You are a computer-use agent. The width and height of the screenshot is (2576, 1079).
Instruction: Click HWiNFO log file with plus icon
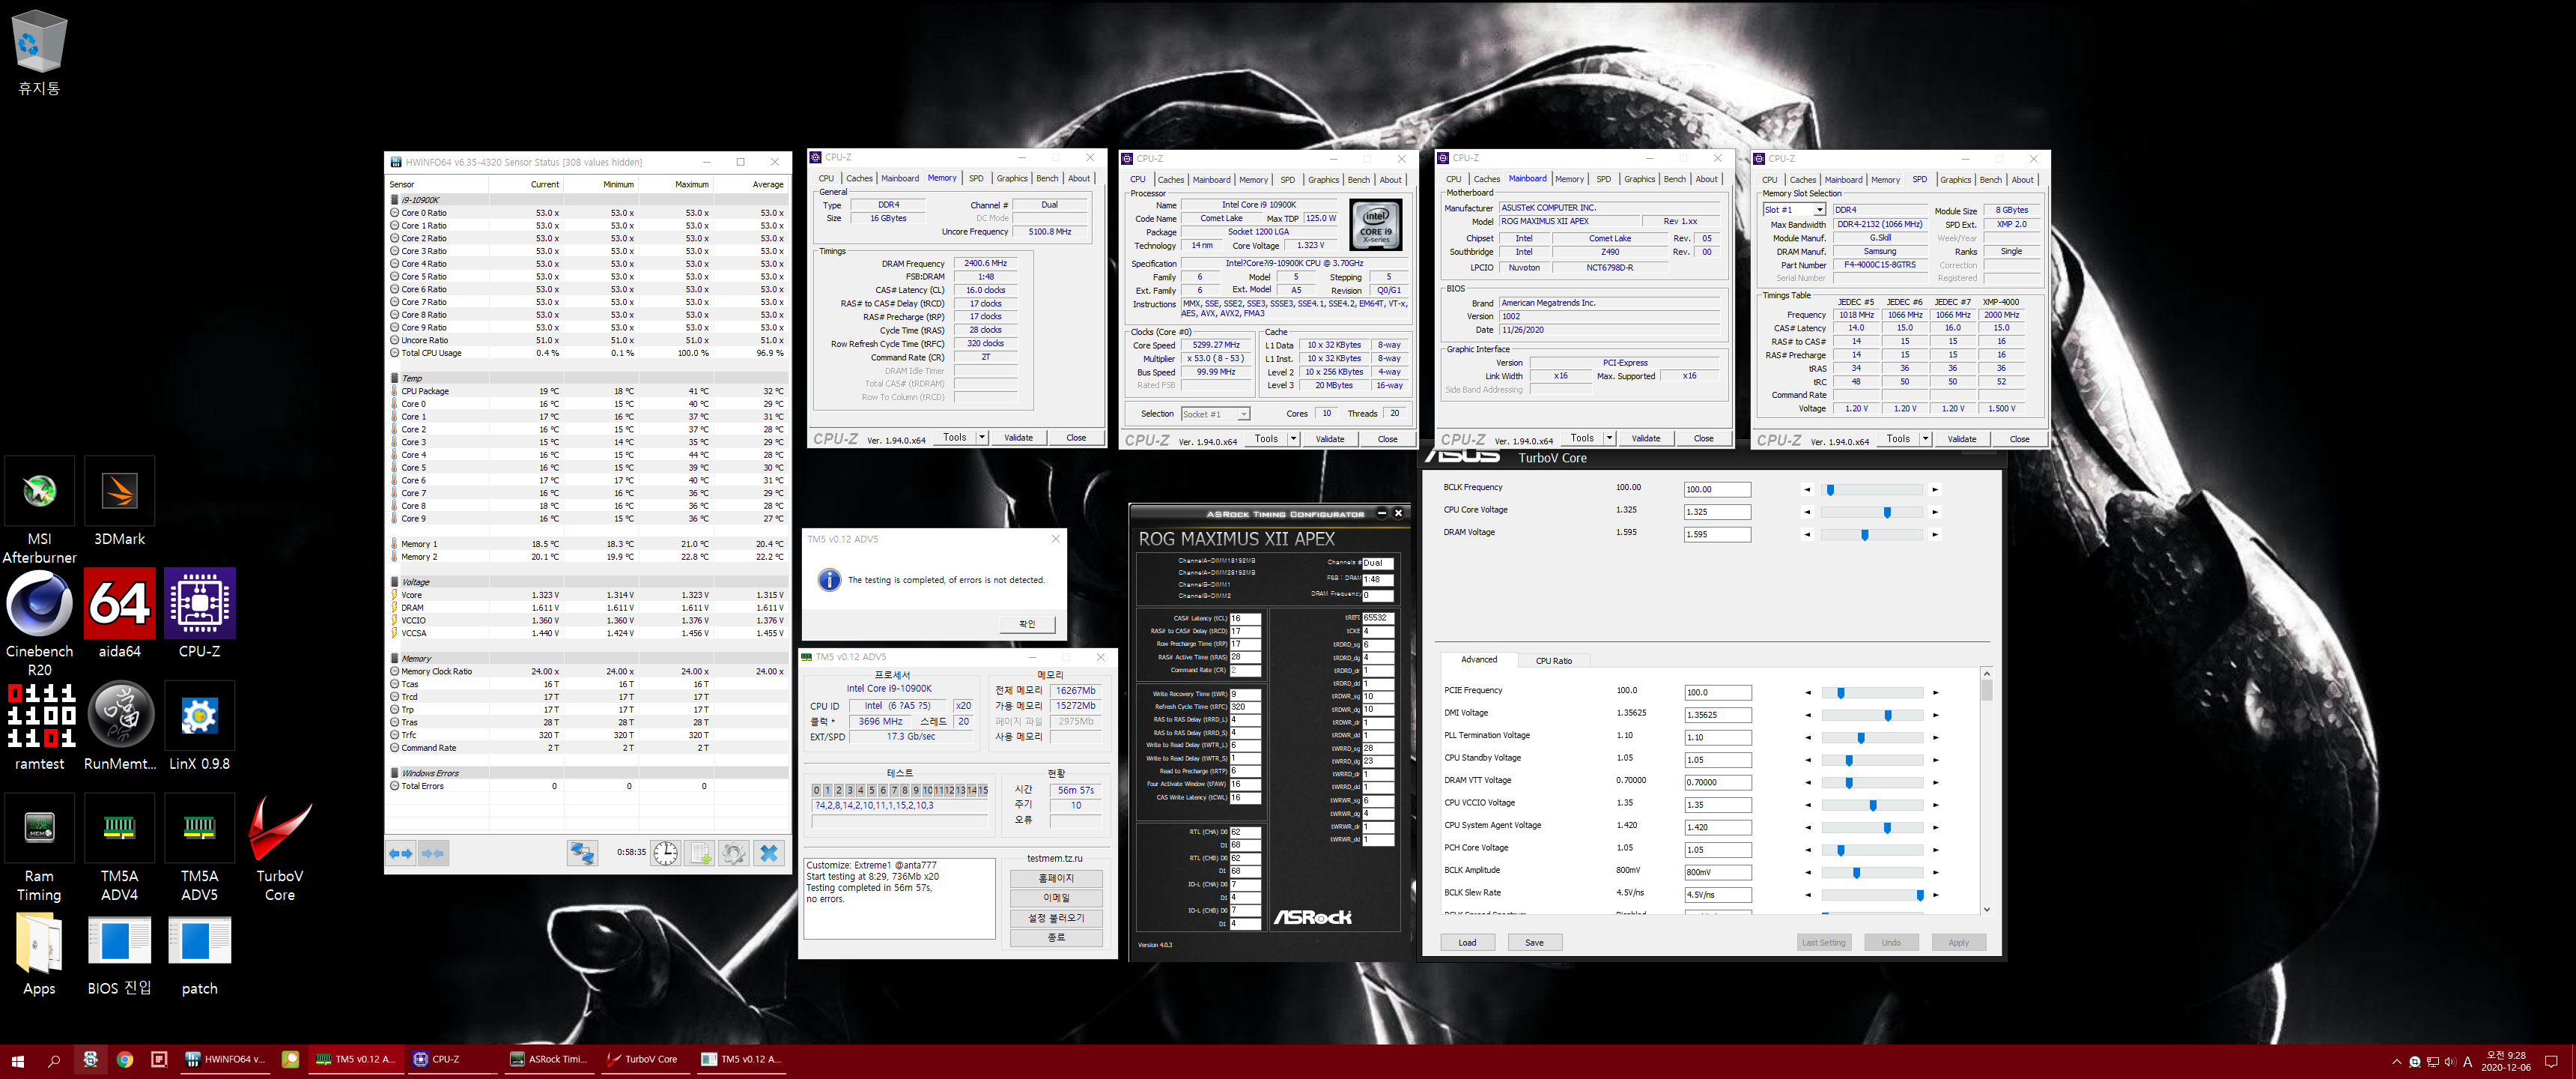tap(700, 853)
